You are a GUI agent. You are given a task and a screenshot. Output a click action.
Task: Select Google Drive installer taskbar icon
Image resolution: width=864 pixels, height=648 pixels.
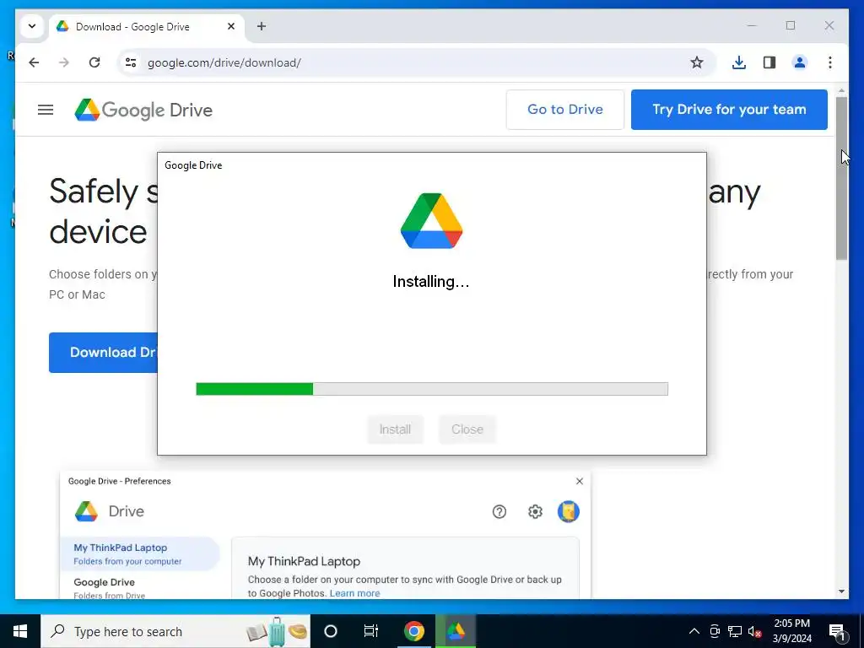tap(456, 631)
